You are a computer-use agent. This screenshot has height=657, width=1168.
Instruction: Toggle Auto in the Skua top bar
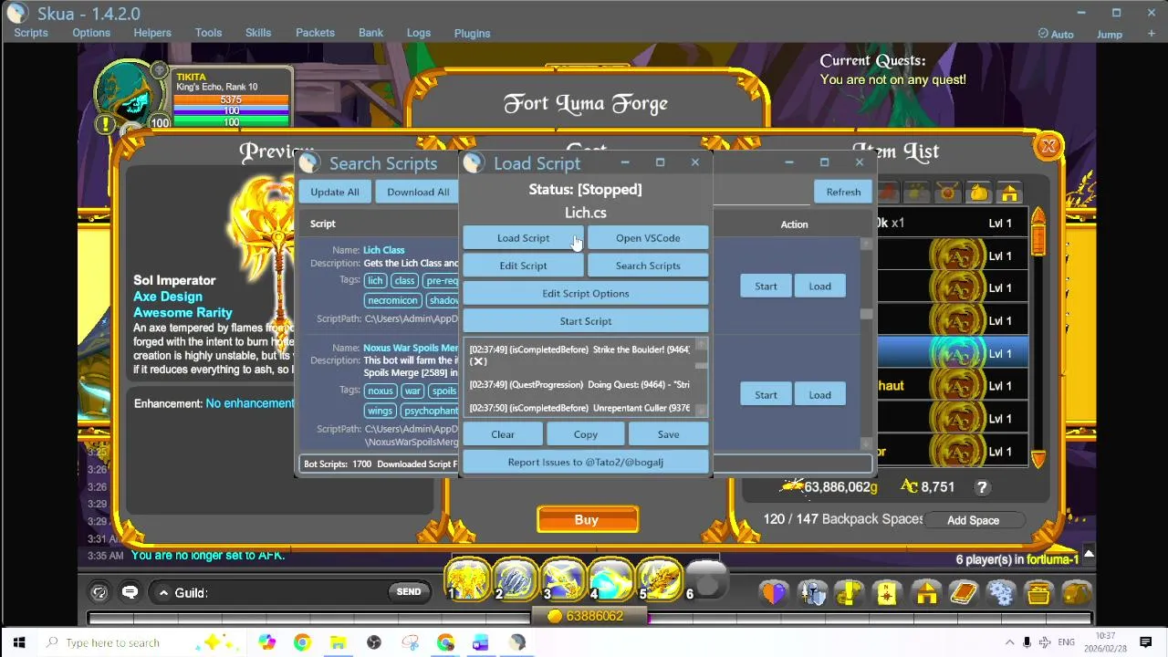coord(1056,34)
